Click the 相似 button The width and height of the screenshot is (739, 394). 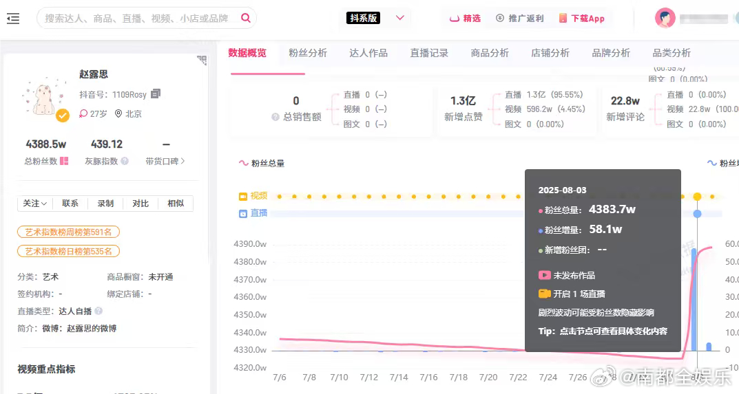pos(176,204)
